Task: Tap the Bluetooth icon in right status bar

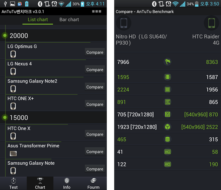Action: coord(154,4)
